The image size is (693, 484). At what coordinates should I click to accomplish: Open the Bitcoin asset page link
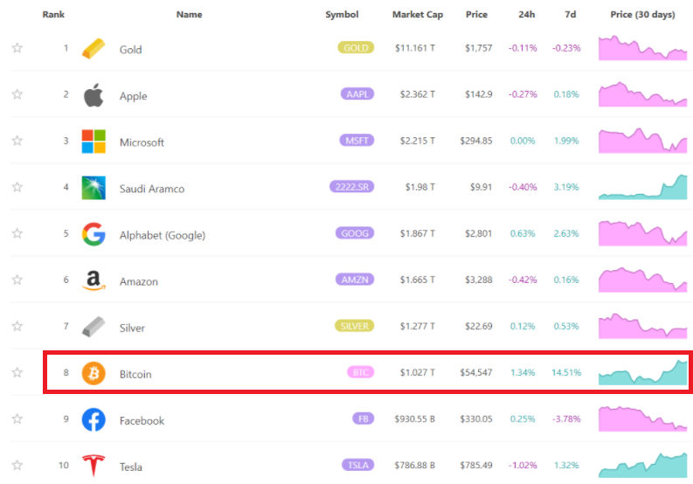pyautogui.click(x=135, y=375)
